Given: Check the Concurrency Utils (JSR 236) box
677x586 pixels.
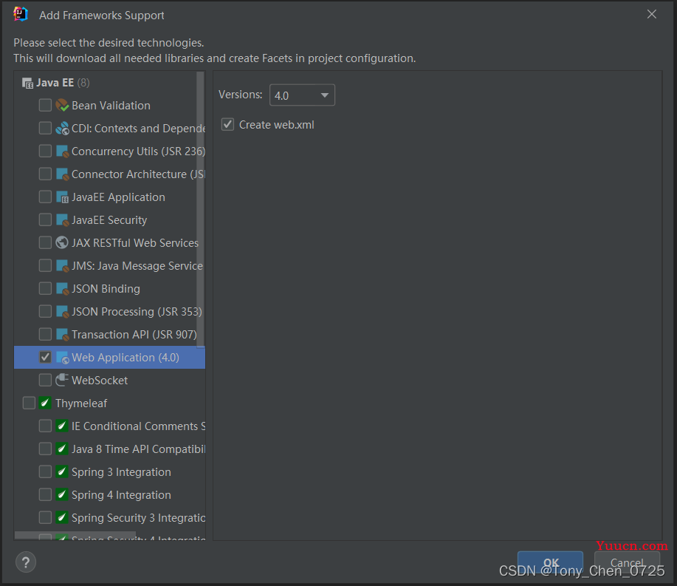Looking at the screenshot, I should pyautogui.click(x=45, y=151).
